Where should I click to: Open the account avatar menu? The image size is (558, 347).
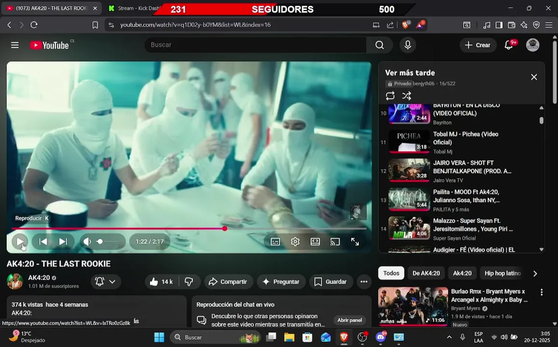(533, 45)
